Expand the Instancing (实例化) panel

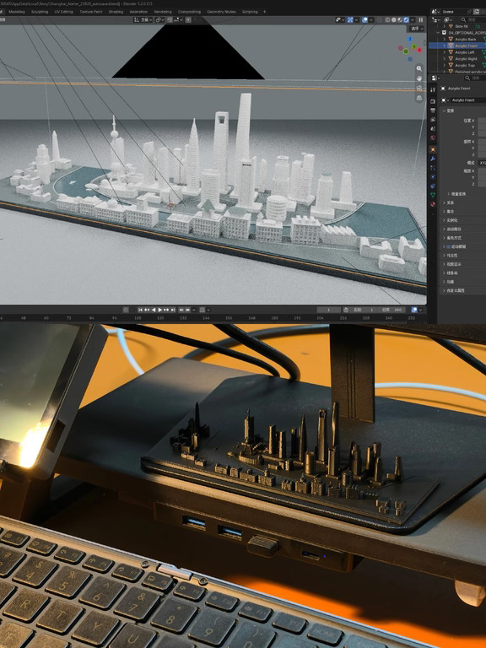point(451,220)
